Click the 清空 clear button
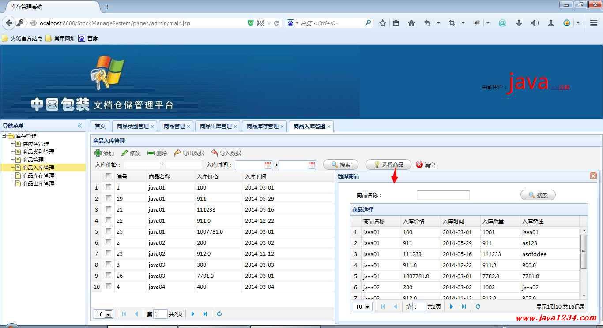Viewport: 603px width, 328px height. tap(426, 164)
